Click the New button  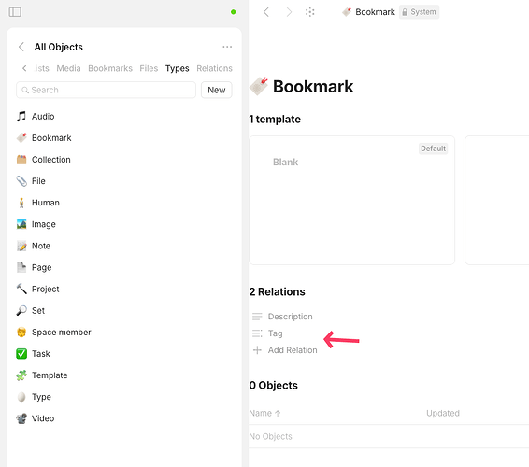(x=217, y=90)
